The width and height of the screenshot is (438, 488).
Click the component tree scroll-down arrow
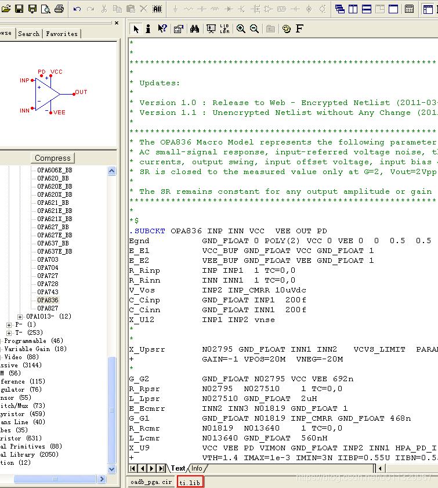coord(112,469)
